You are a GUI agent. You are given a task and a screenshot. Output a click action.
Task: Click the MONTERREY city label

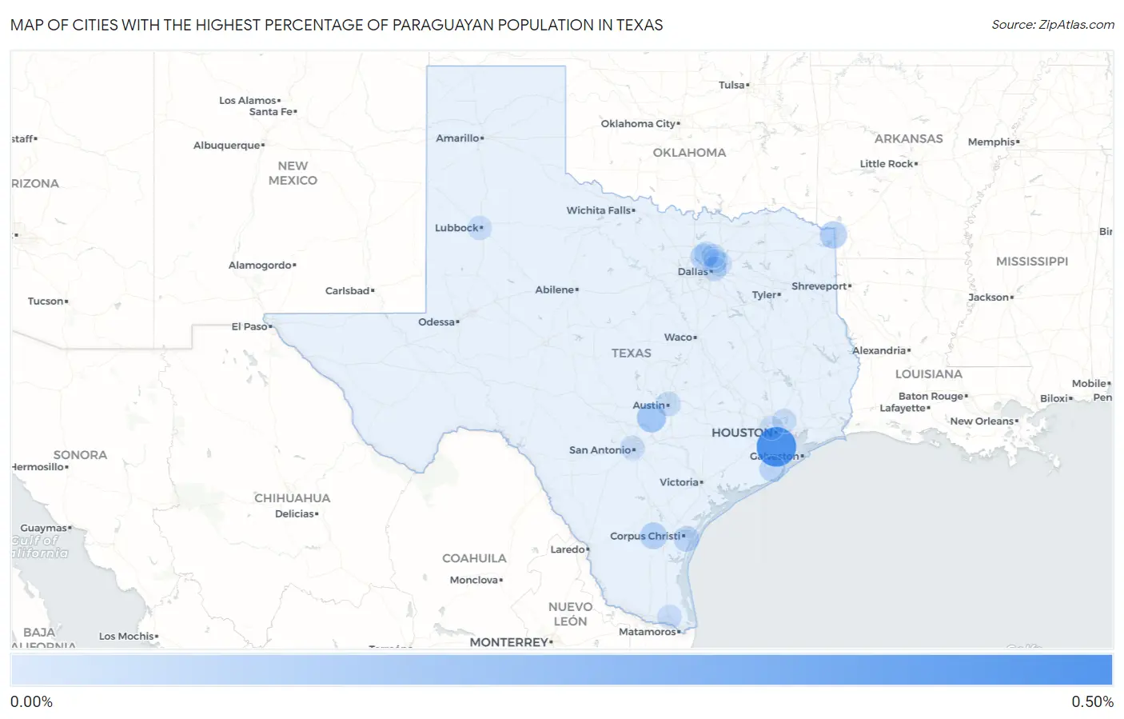click(509, 642)
